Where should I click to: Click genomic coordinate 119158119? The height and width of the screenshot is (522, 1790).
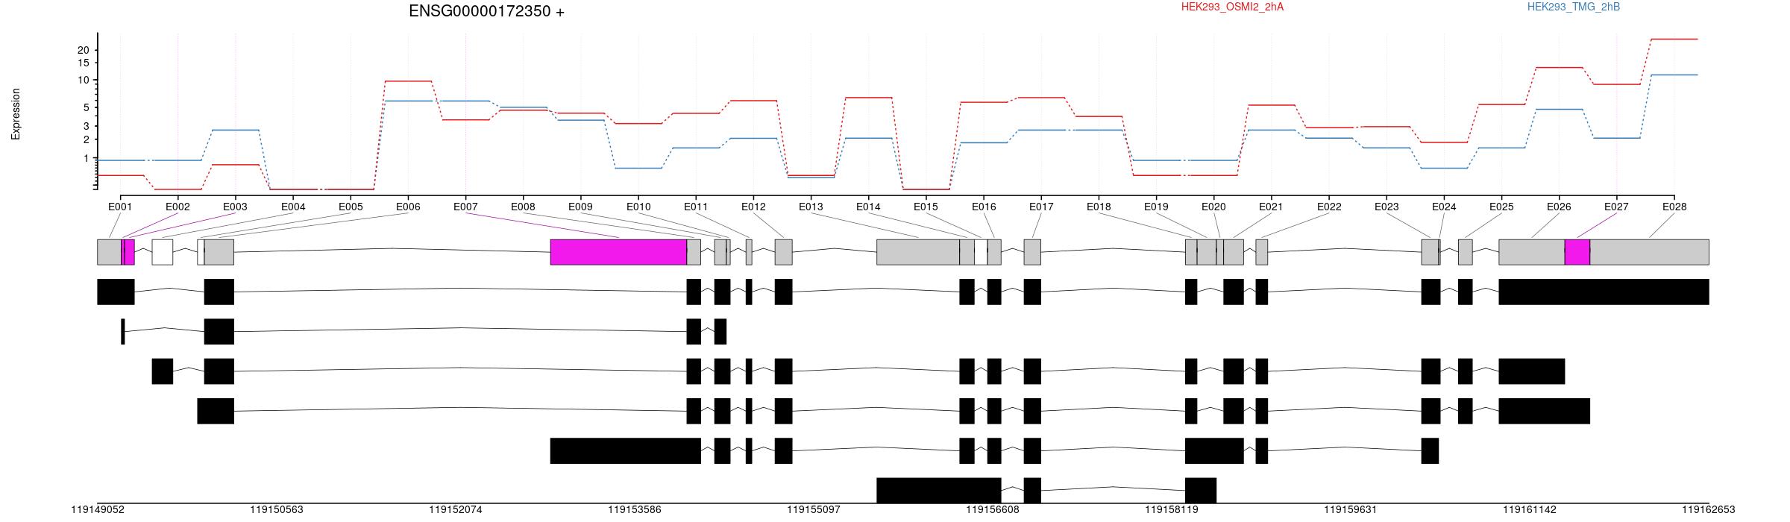click(x=1172, y=510)
